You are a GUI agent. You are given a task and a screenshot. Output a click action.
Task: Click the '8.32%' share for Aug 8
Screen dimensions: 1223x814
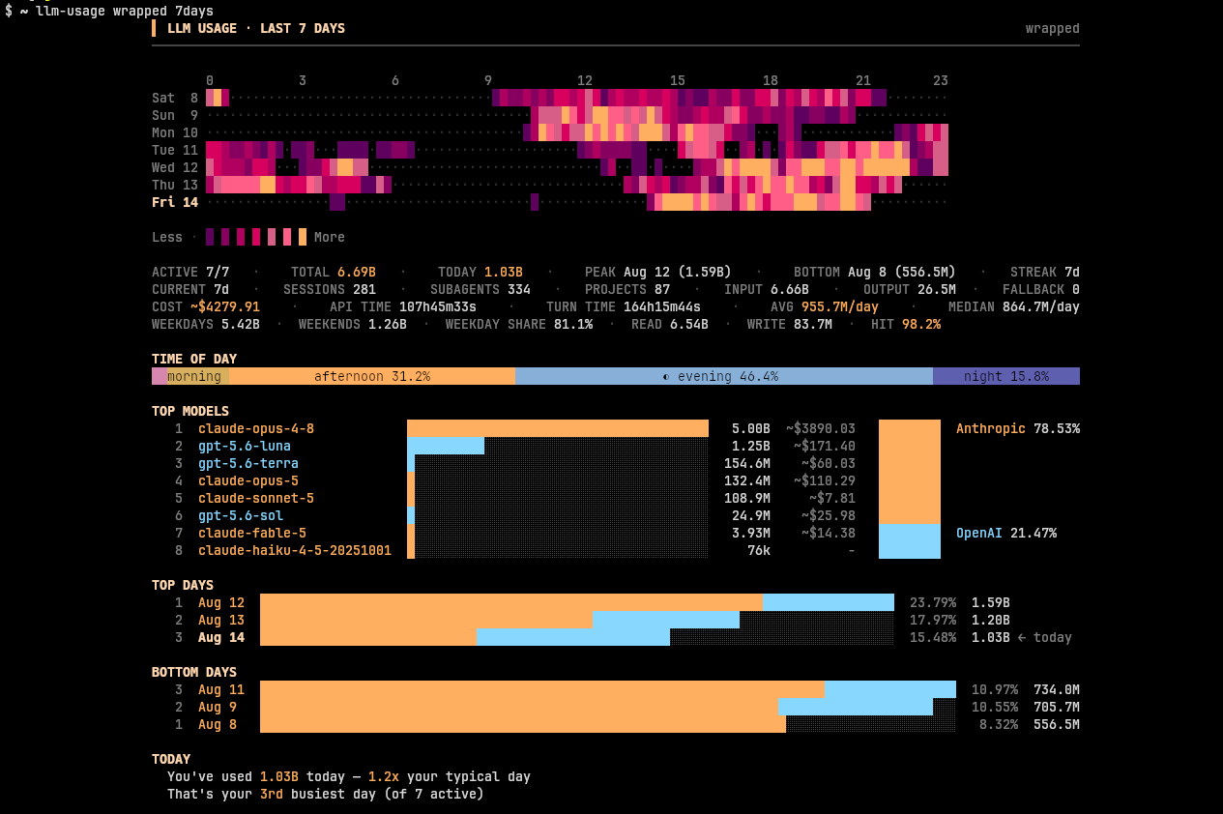point(999,724)
